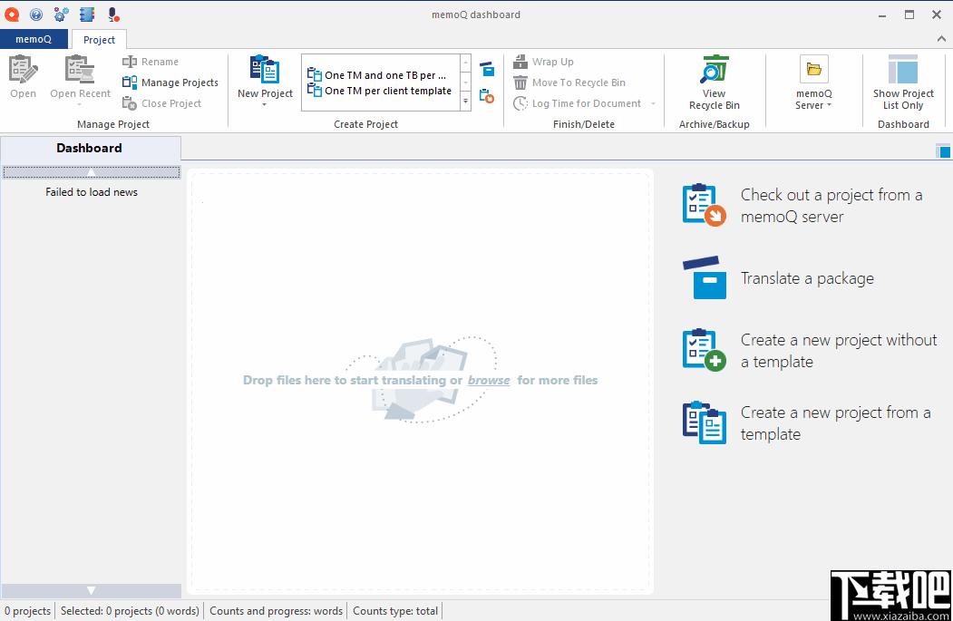Click the New Project icon

265,69
